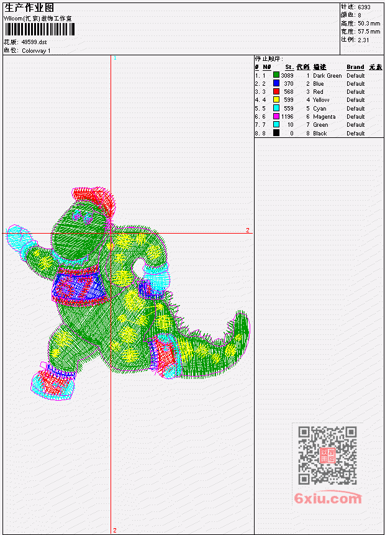Select stitch count '599' in the Yellow row

pos(289,100)
